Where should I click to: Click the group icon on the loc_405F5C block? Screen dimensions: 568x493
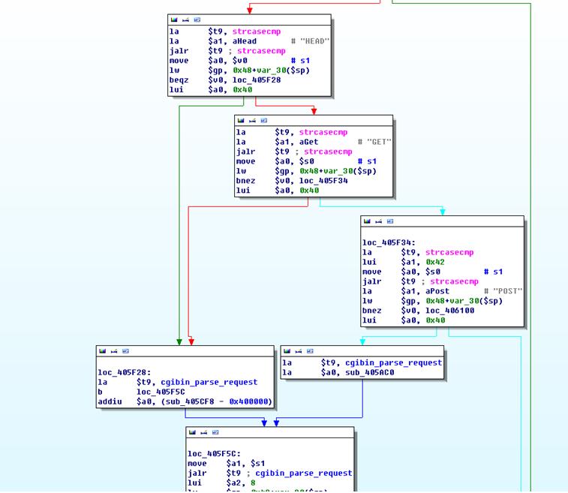[x=215, y=432]
